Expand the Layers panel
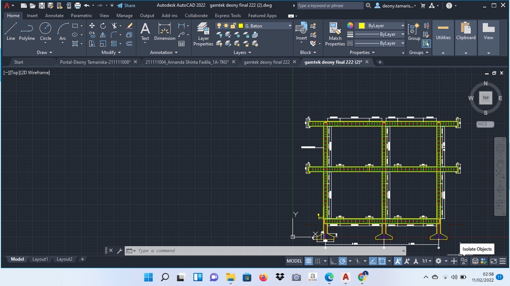Screen dimensions: 510x286 (x=242, y=53)
